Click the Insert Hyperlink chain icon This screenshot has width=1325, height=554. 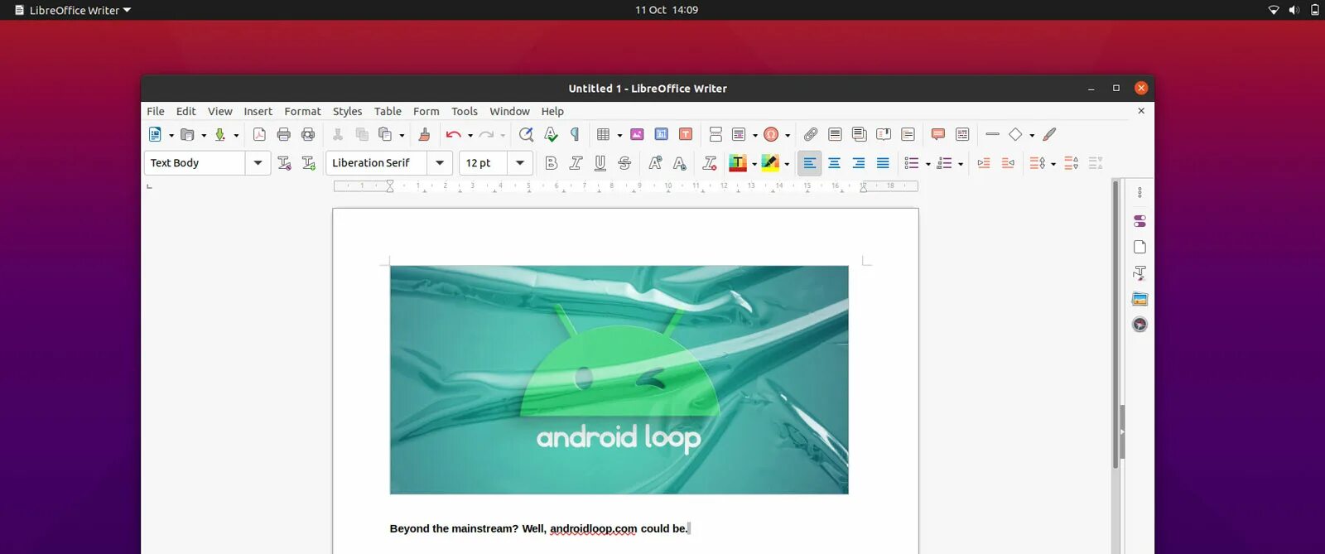811,134
